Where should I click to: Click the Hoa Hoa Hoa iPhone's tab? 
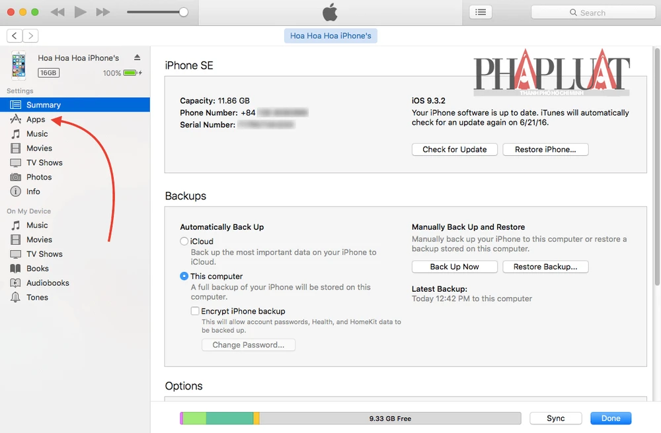[330, 36]
